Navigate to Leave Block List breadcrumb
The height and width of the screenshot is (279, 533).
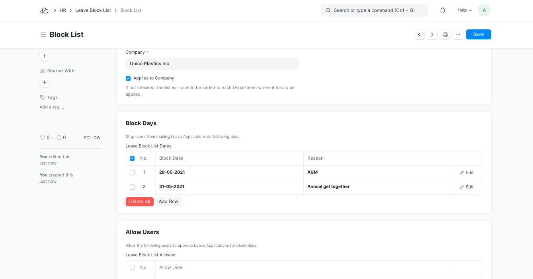pyautogui.click(x=93, y=10)
